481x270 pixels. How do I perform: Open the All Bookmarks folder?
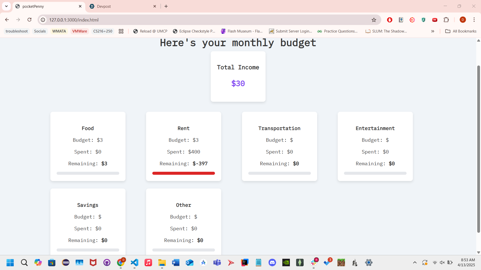461,31
